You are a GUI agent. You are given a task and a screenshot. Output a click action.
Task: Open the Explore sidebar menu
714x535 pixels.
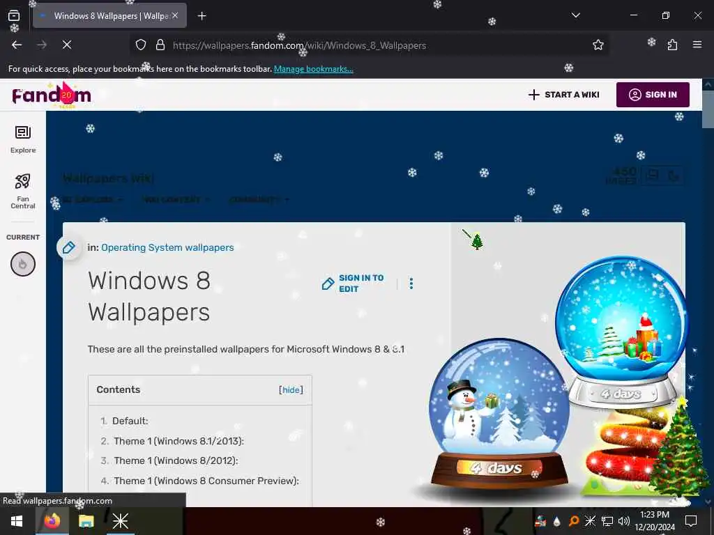[x=23, y=139]
